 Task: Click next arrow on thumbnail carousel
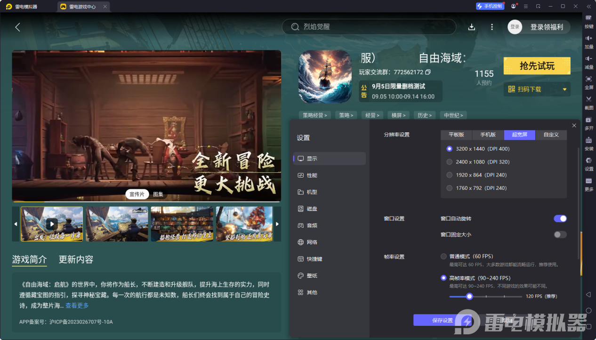pyautogui.click(x=277, y=224)
